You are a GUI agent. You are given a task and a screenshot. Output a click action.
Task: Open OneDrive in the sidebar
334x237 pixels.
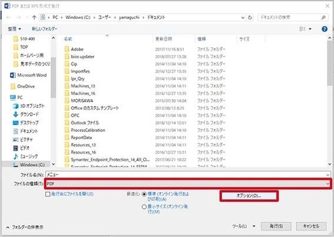(x=22, y=86)
